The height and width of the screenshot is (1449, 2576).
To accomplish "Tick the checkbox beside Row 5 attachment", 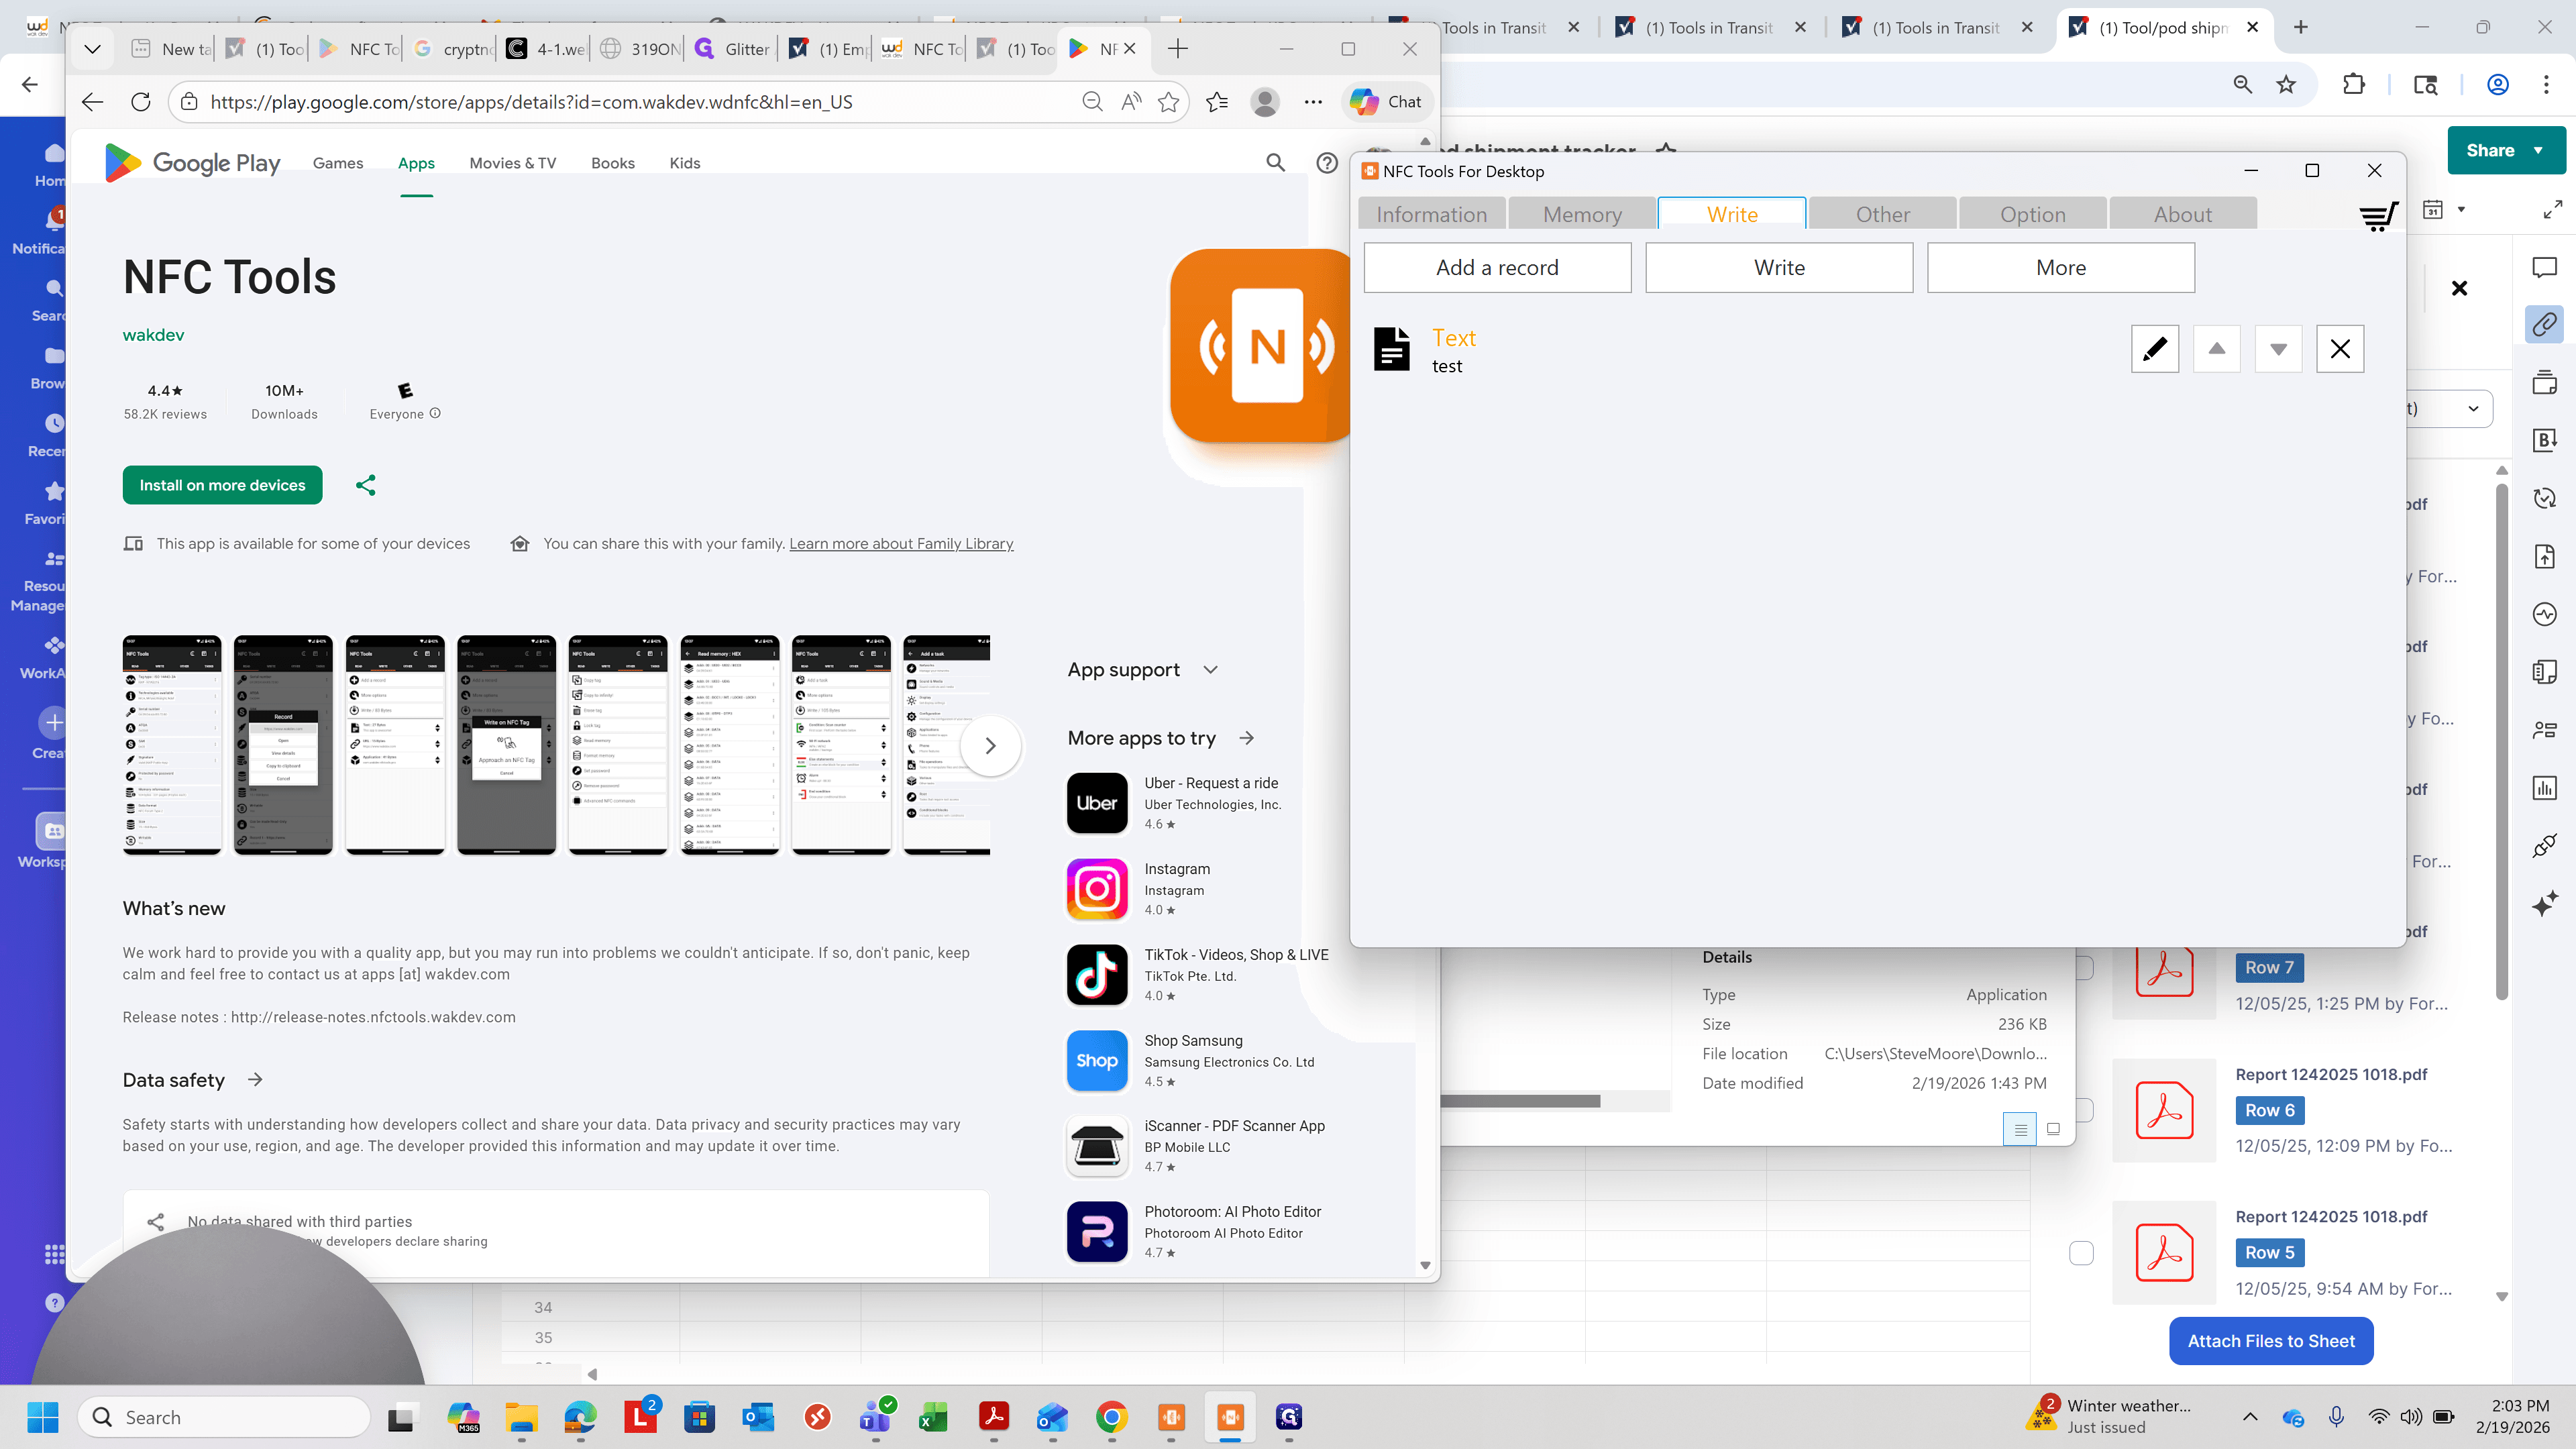I will [2081, 1253].
